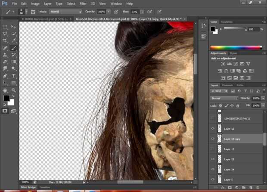This screenshot has height=192, width=267.
Task: Hide Layer 14 eye icon
Action: pyautogui.click(x=213, y=169)
